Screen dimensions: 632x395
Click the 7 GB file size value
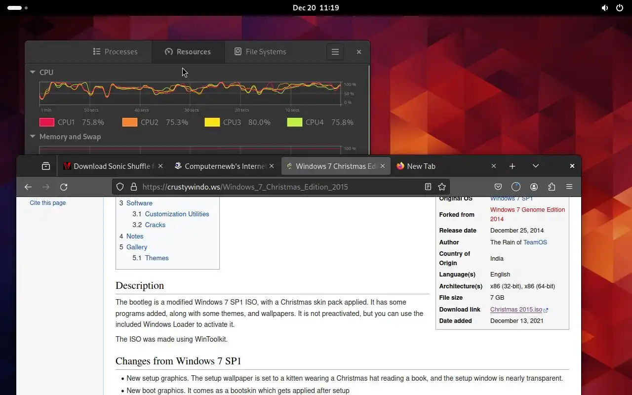point(497,298)
